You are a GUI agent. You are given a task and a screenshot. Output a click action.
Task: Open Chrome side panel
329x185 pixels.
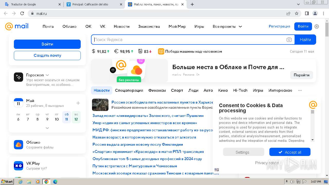(307, 13)
